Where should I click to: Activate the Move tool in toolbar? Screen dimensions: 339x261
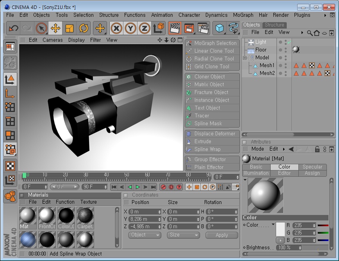point(55,28)
